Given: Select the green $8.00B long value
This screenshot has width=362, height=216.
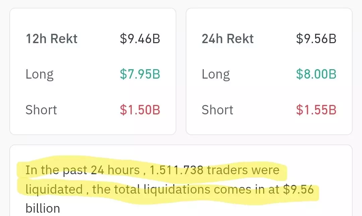Looking at the screenshot, I should pos(316,74).
